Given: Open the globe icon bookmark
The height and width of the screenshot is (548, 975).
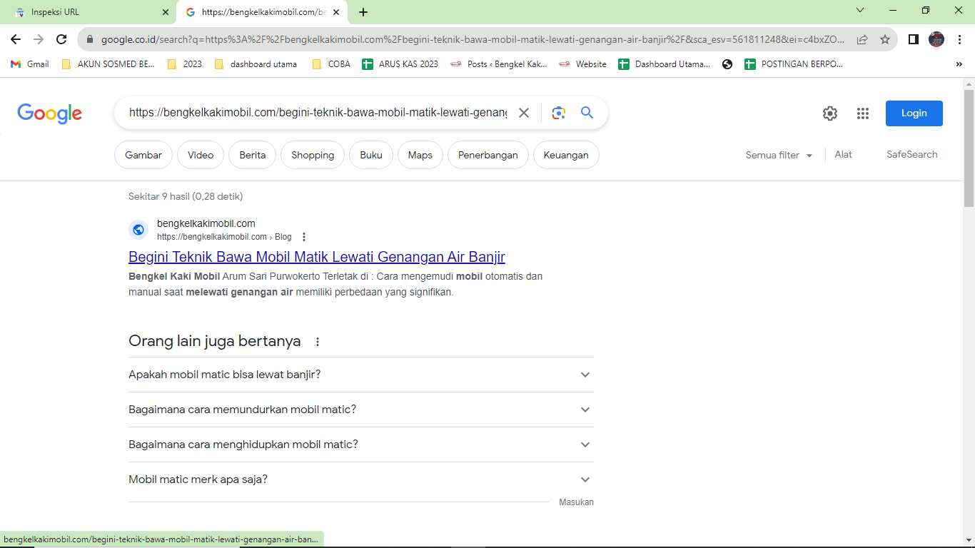Looking at the screenshot, I should pyautogui.click(x=727, y=64).
